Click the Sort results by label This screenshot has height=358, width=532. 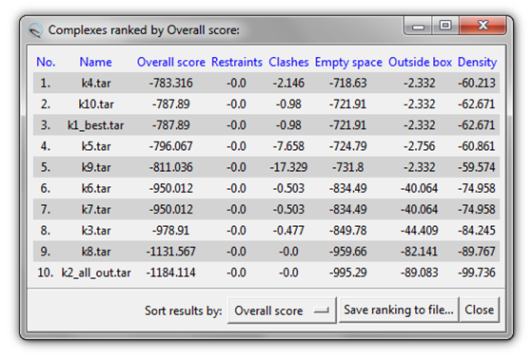[x=184, y=311]
